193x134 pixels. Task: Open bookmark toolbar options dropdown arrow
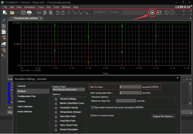(x=90, y=14)
